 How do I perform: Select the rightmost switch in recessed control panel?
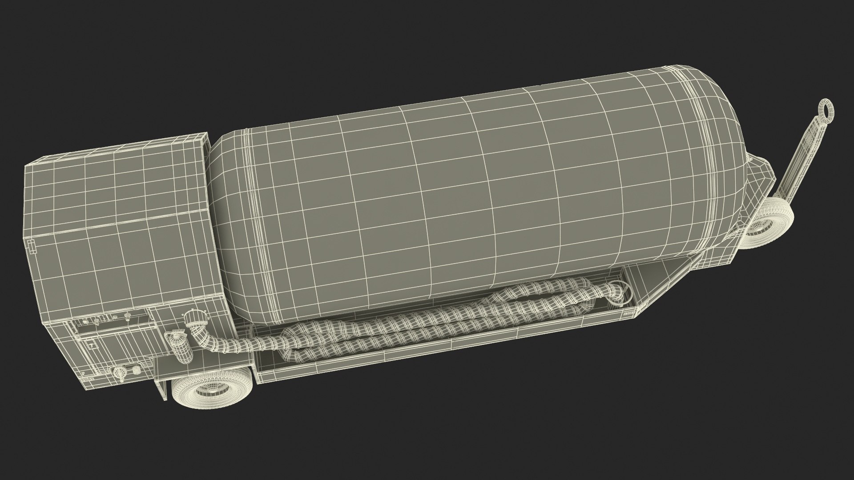coord(128,317)
